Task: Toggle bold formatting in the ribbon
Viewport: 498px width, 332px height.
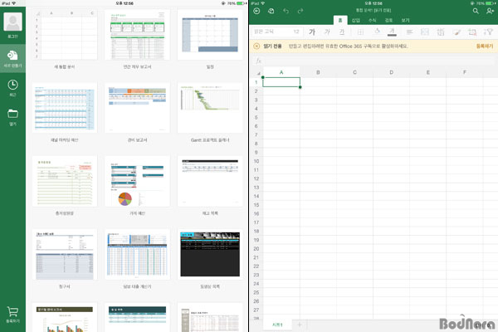Action: (312, 32)
